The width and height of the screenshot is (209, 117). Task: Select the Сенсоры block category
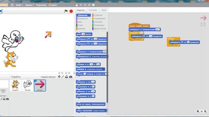pos(98,22)
